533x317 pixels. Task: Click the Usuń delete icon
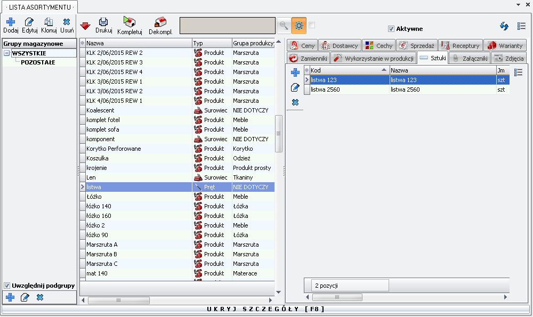[x=67, y=22]
